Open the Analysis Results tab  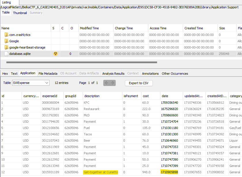pos(113,74)
